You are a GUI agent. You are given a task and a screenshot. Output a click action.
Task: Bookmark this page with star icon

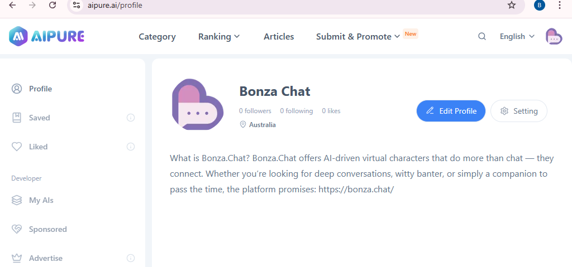pyautogui.click(x=511, y=5)
